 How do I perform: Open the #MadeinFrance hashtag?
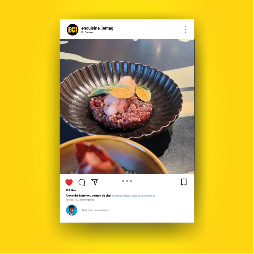click(x=130, y=196)
